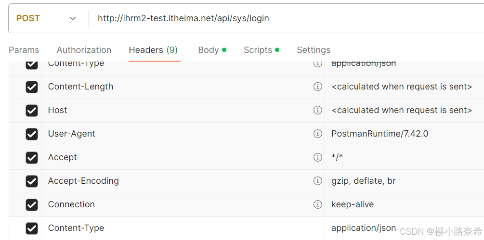484x240 pixels.
Task: Uncheck the Content-Length header checkbox
Action: 32,87
